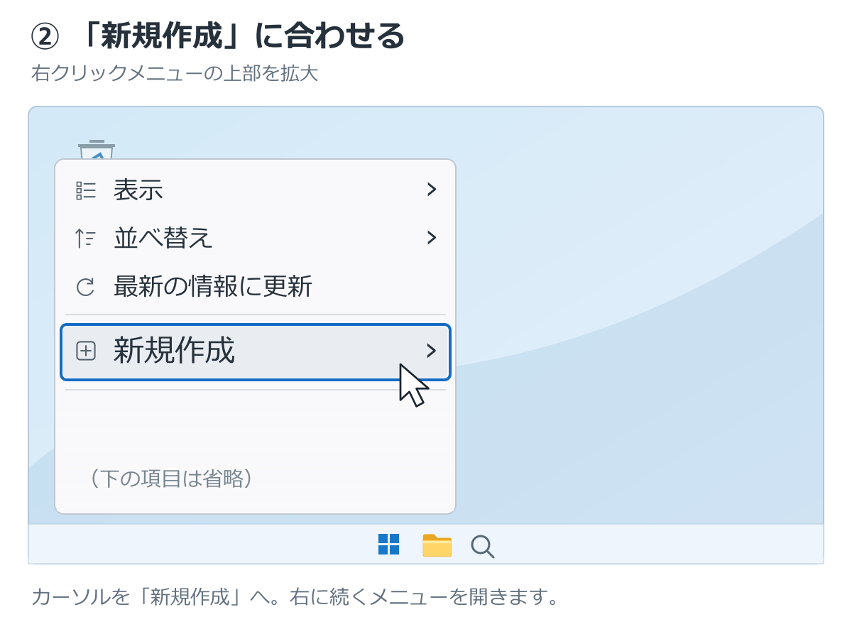
Task: Open the Windows Start button in taskbar
Action: tap(388, 545)
